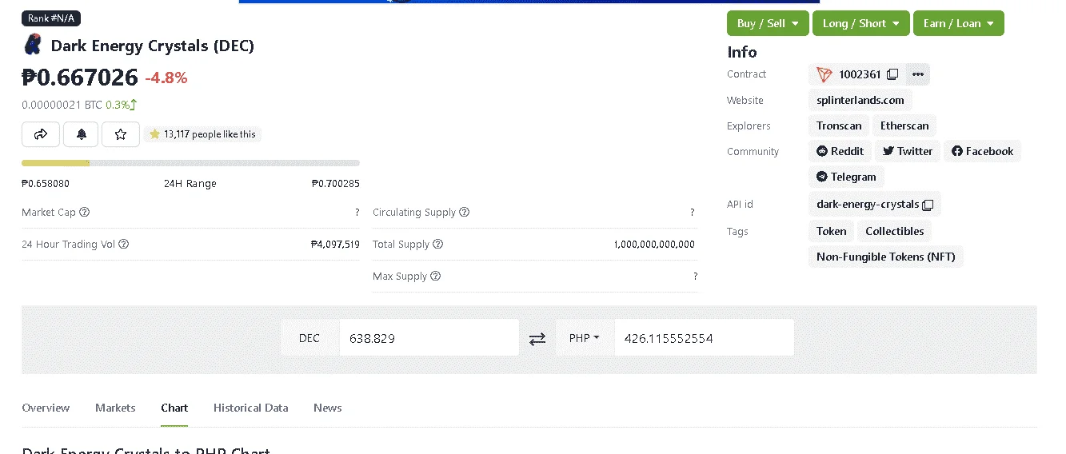The width and height of the screenshot is (1066, 454).
Task: Open the Twitter community link
Action: point(908,151)
